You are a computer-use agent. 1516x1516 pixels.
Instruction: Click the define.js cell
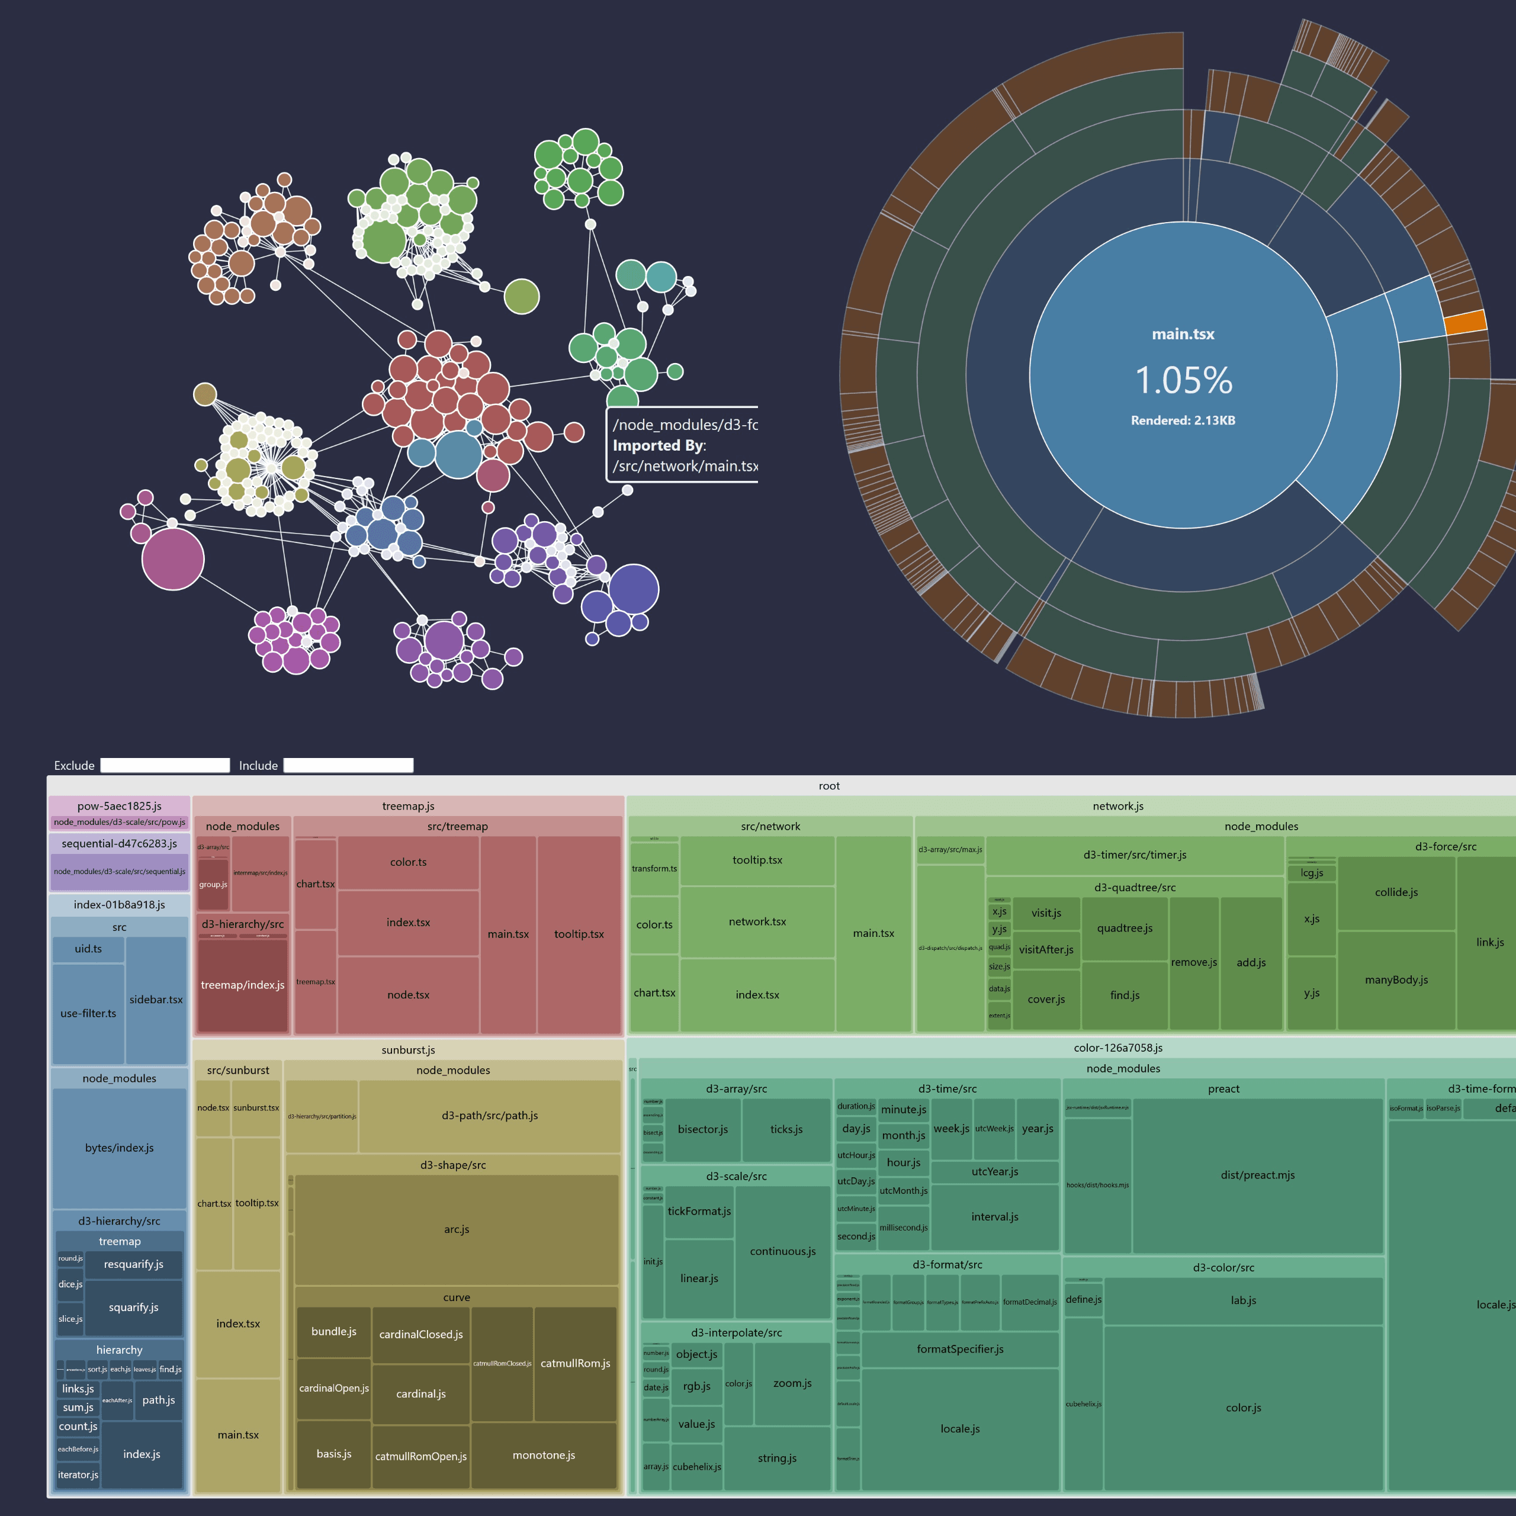tap(1083, 1299)
